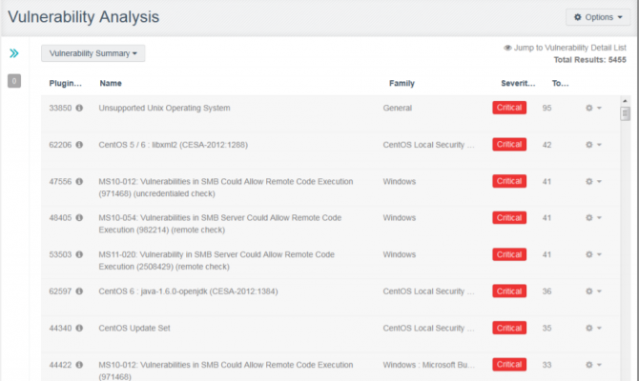The image size is (639, 381).
Task: Open gear menu for Unsupported Unix Operating System
Action: tap(592, 108)
